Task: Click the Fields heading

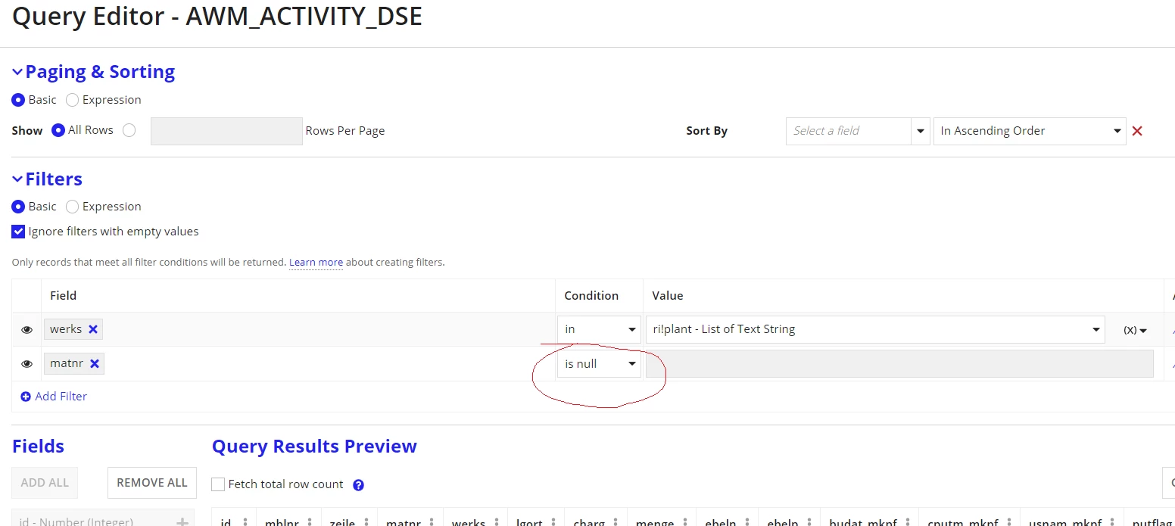Action: (38, 447)
